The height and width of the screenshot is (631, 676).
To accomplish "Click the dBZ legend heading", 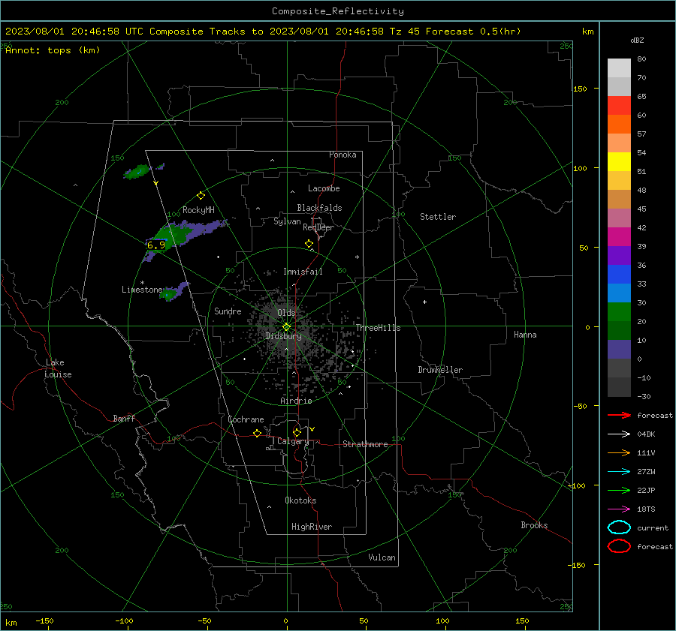I will (637, 41).
